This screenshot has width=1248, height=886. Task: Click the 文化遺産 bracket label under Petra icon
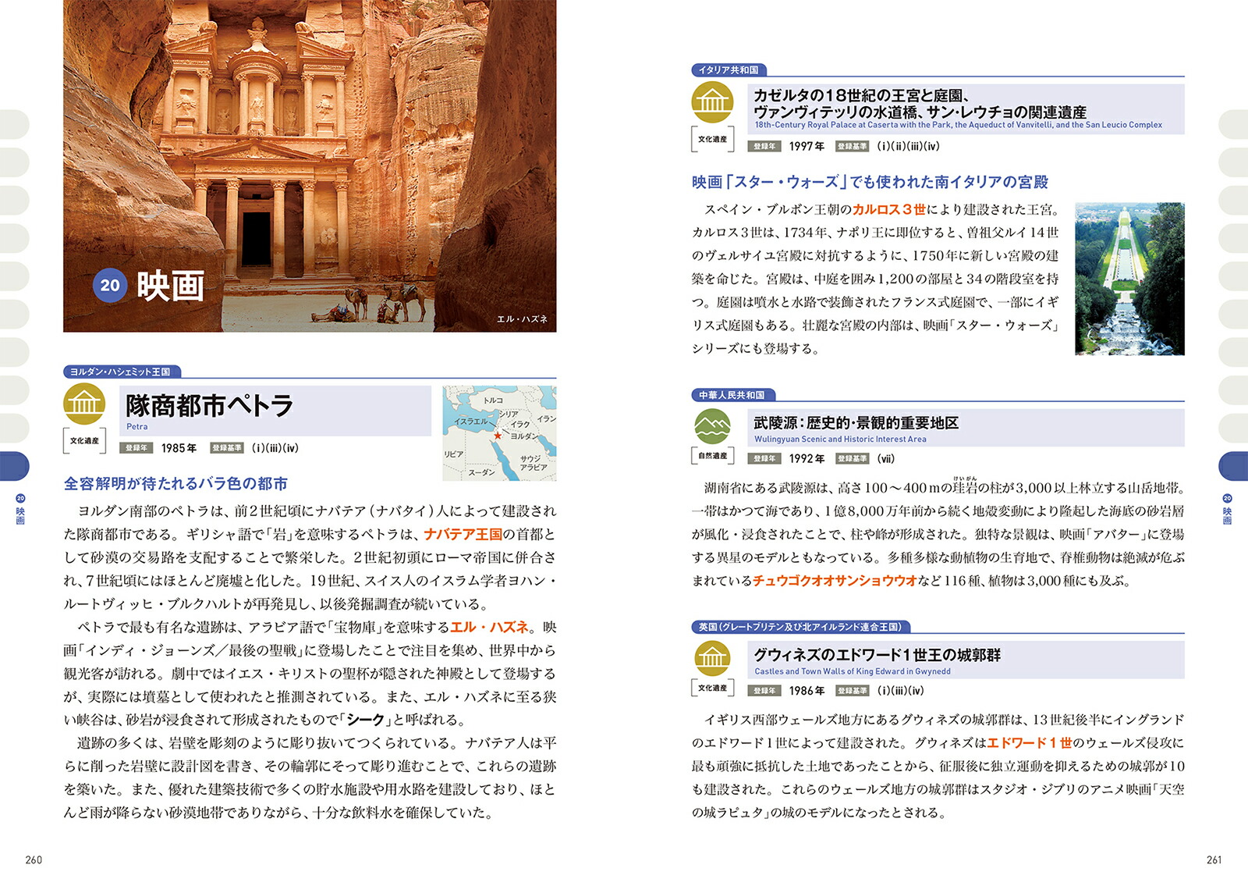(x=84, y=441)
